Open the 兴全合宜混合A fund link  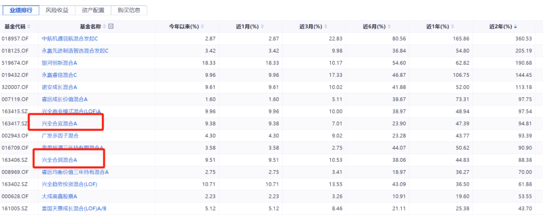[x=59, y=124]
